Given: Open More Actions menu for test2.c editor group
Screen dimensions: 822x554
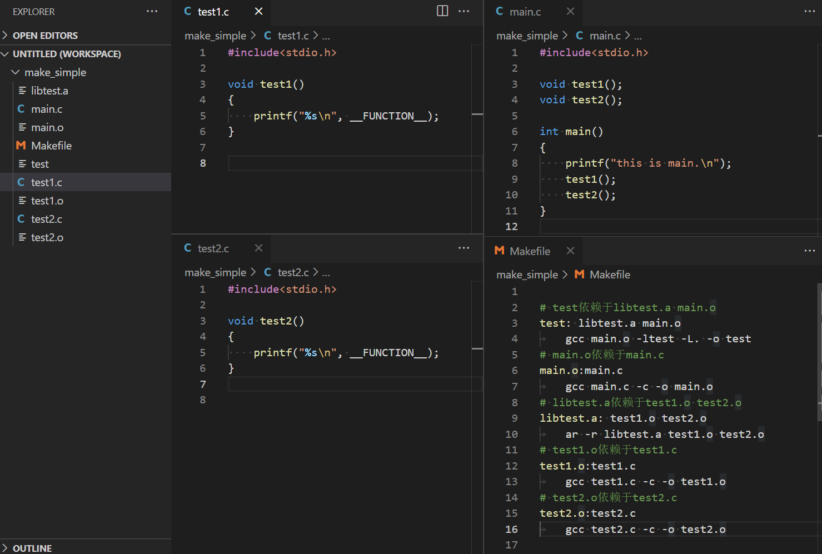Looking at the screenshot, I should coord(464,248).
